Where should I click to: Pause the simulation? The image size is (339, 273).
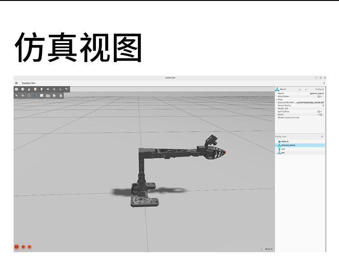[x=17, y=247]
